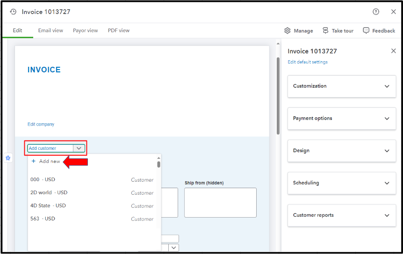Select customer 563 - USD
The height and width of the screenshot is (254, 403).
[92, 219]
